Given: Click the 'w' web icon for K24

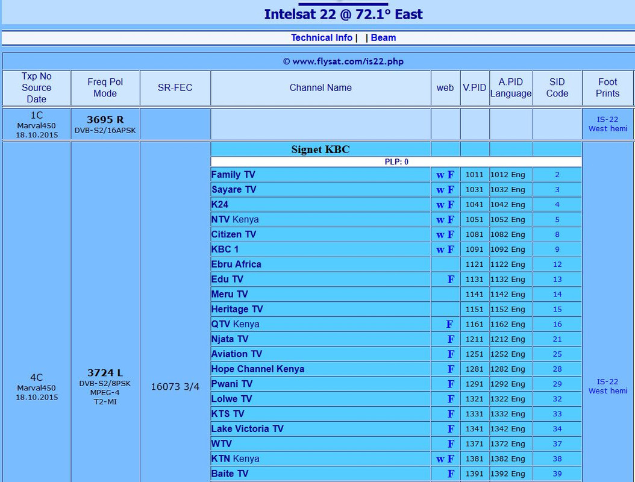Looking at the screenshot, I should pos(440,206).
